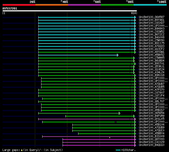
Task: Open the UniRef100_C6SXD7 hit label
Action: coord(152,23)
